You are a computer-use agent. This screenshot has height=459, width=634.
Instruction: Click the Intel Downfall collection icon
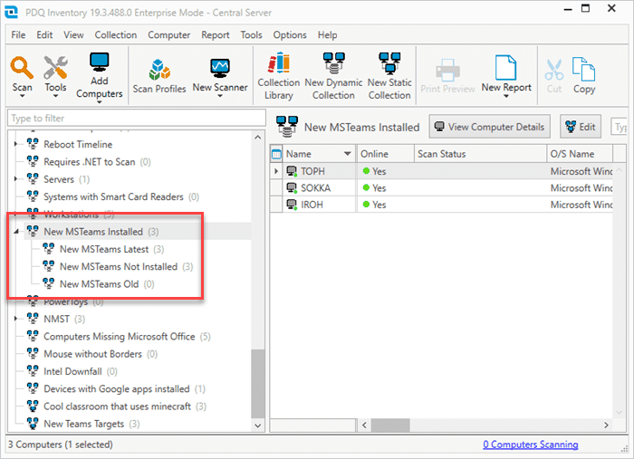click(33, 371)
